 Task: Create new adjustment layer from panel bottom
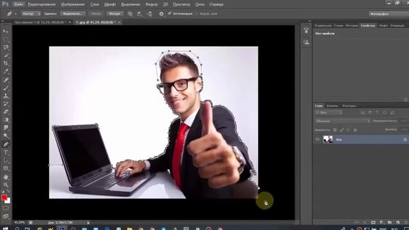click(x=382, y=222)
